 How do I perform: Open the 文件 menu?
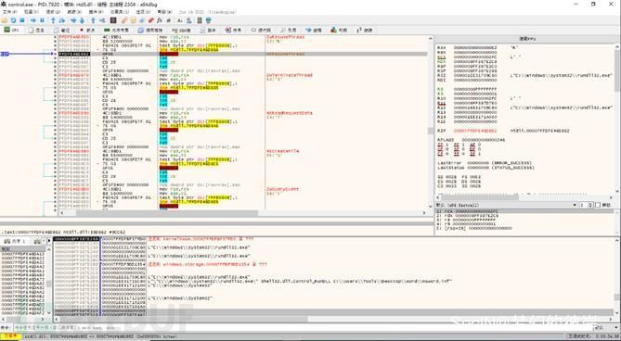(x=9, y=12)
